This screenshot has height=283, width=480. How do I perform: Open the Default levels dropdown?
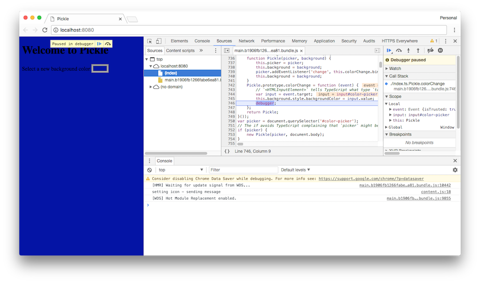(295, 170)
